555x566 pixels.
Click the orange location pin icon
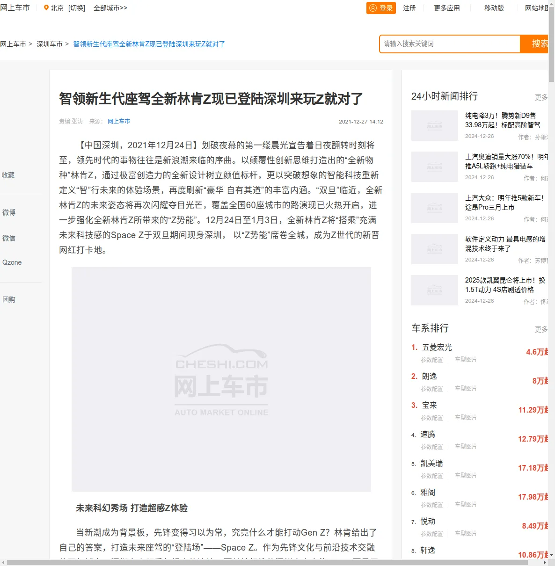pos(46,7)
